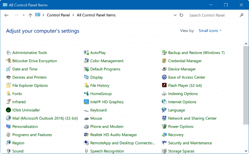Click the Devices and Printers icon
This screenshot has height=154, width=249.
[x=9, y=77]
